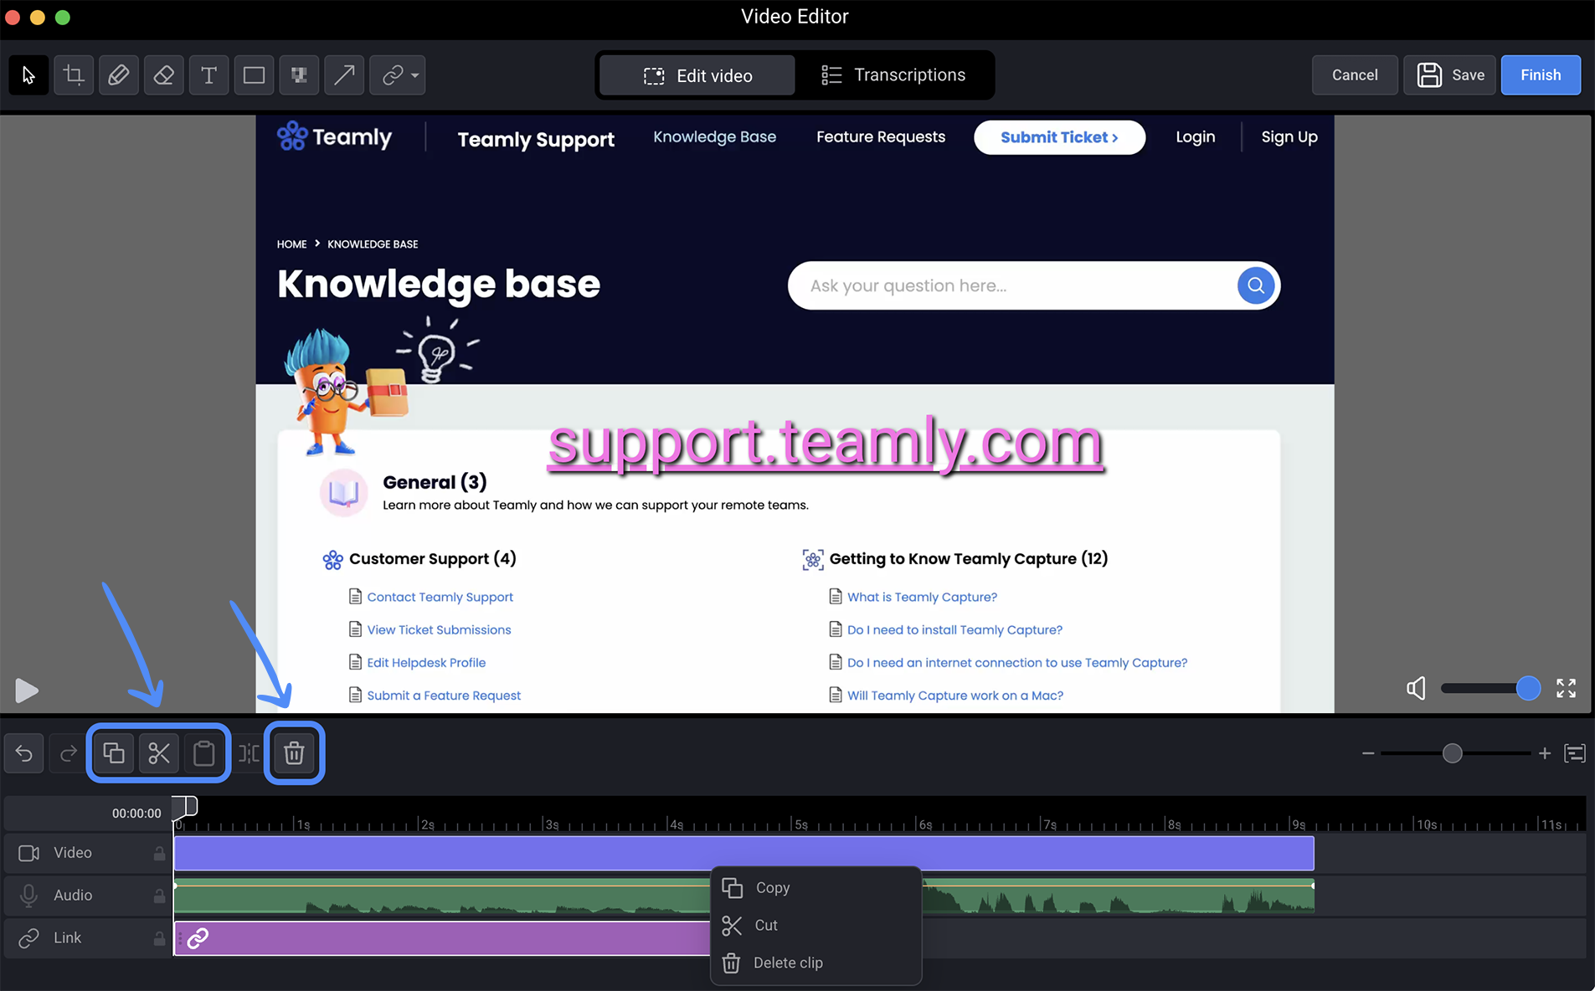1595x991 pixels.
Task: Select the Link track chain icon
Action: pos(29,938)
